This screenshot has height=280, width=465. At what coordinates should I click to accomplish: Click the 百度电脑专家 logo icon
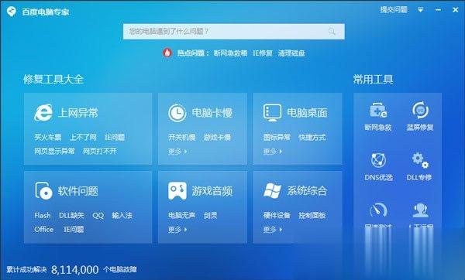(x=12, y=12)
